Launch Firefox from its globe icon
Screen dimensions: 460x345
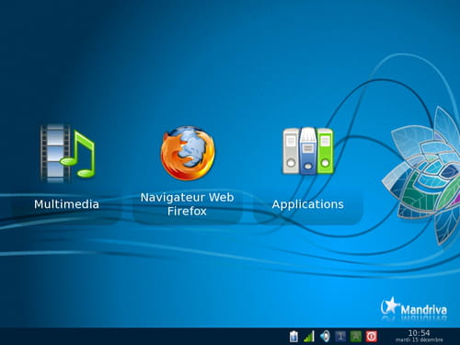click(x=188, y=153)
